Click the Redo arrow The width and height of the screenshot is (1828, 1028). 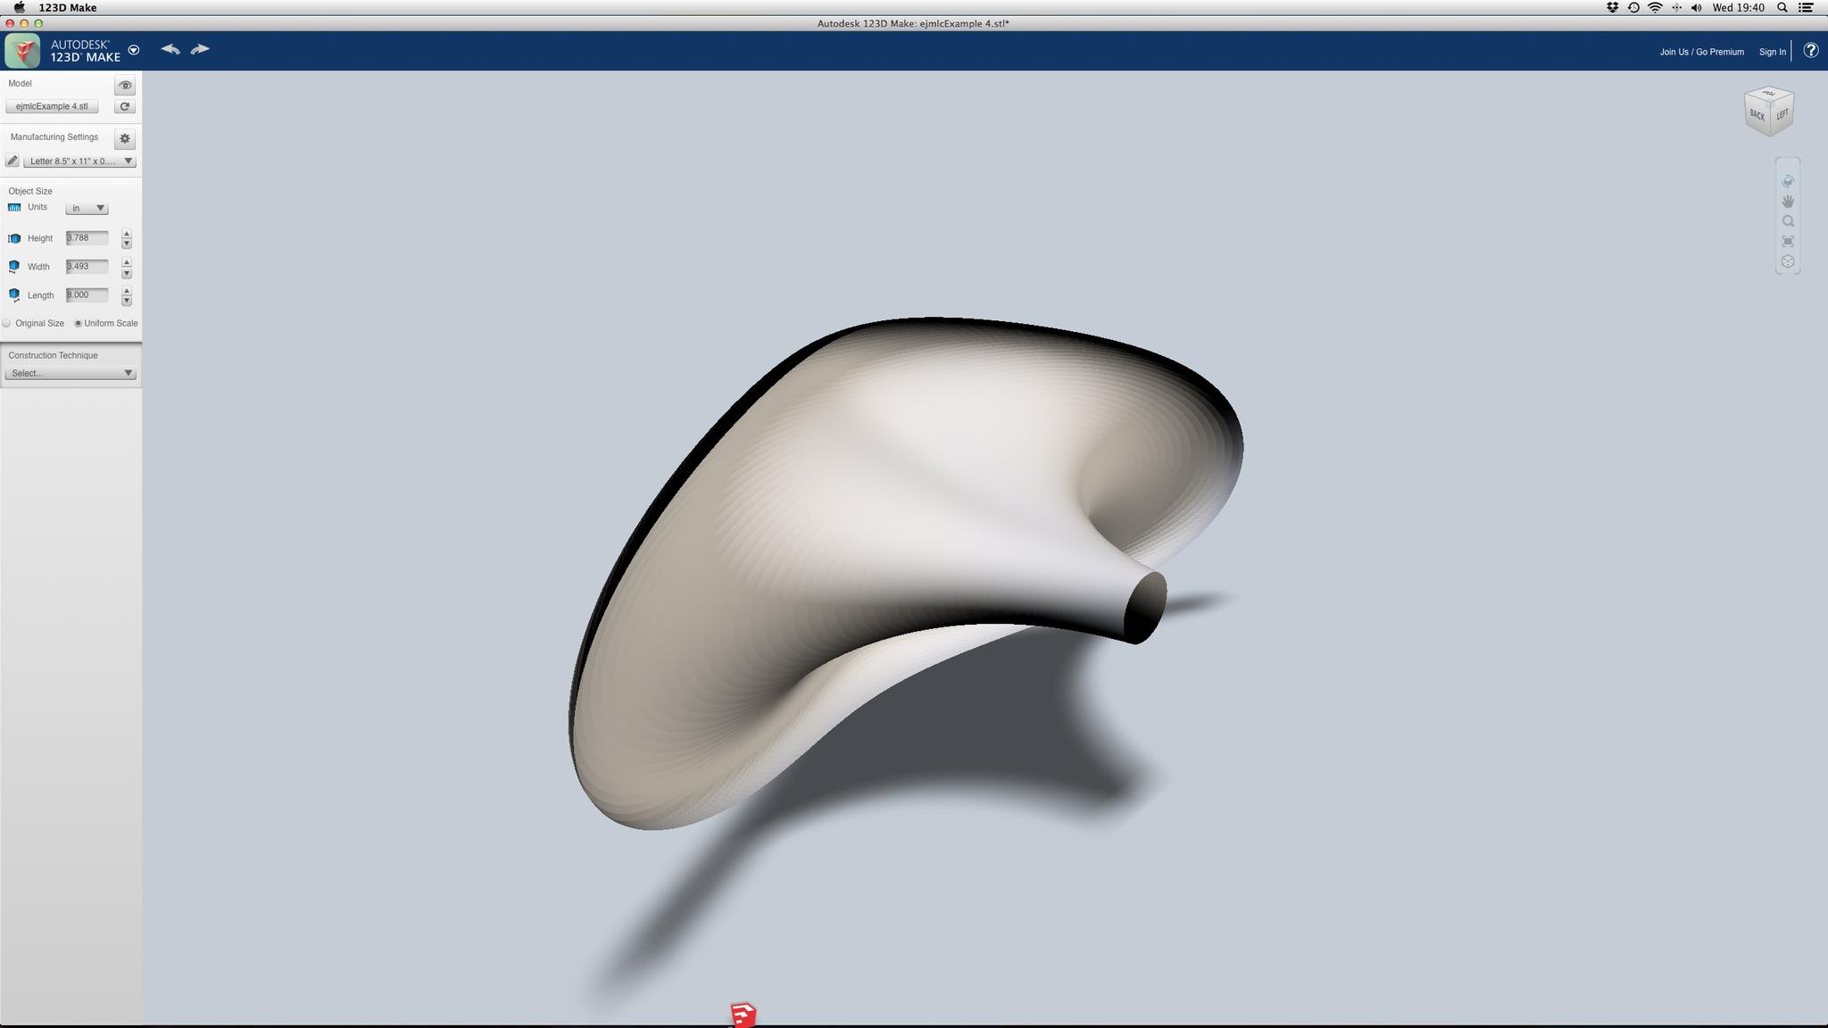[200, 49]
